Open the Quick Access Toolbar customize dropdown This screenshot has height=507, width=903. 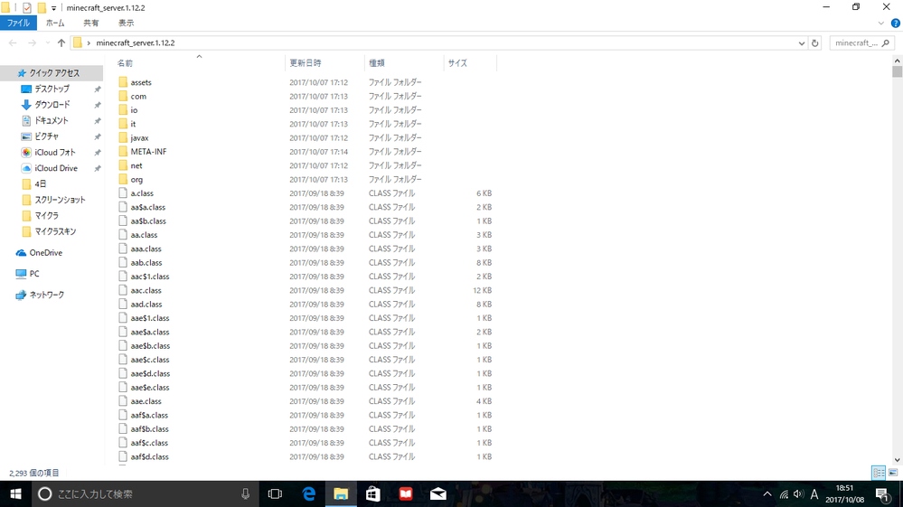point(54,8)
